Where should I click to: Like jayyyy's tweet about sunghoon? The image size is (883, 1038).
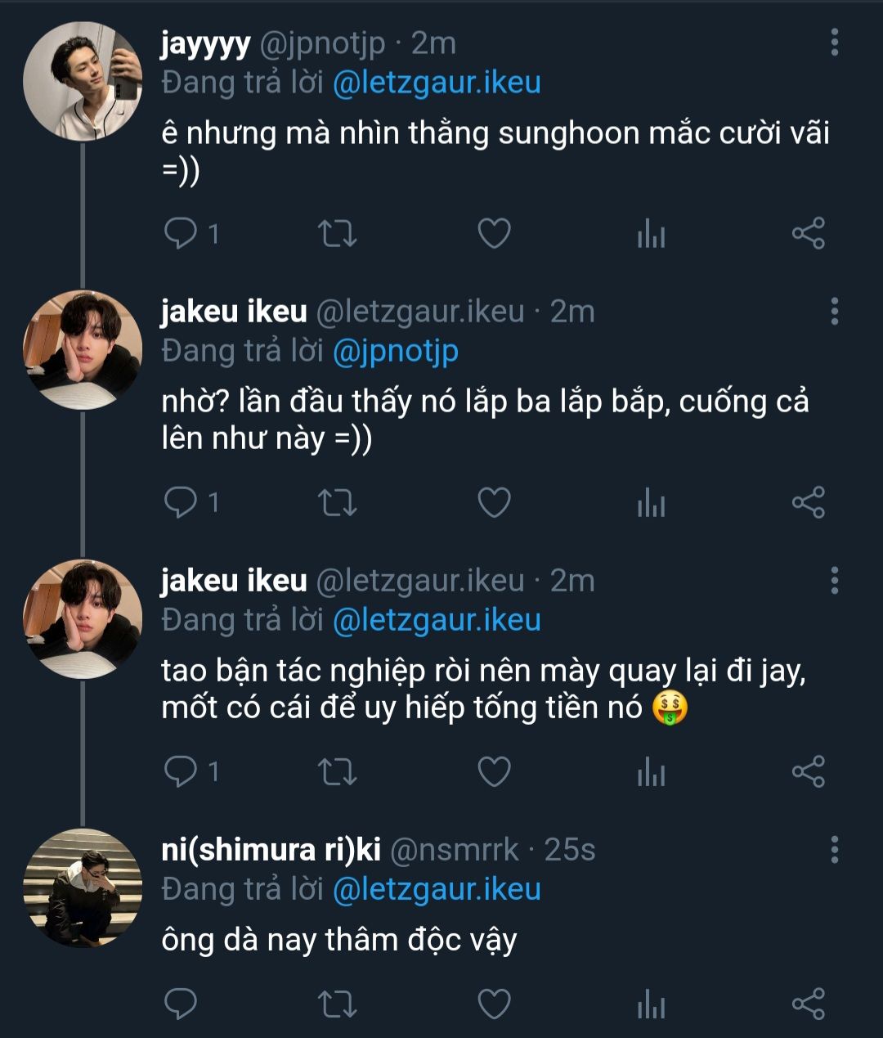pos(494,234)
